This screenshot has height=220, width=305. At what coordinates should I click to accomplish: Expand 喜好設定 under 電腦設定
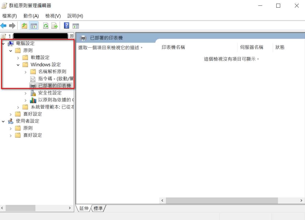(x=11, y=114)
